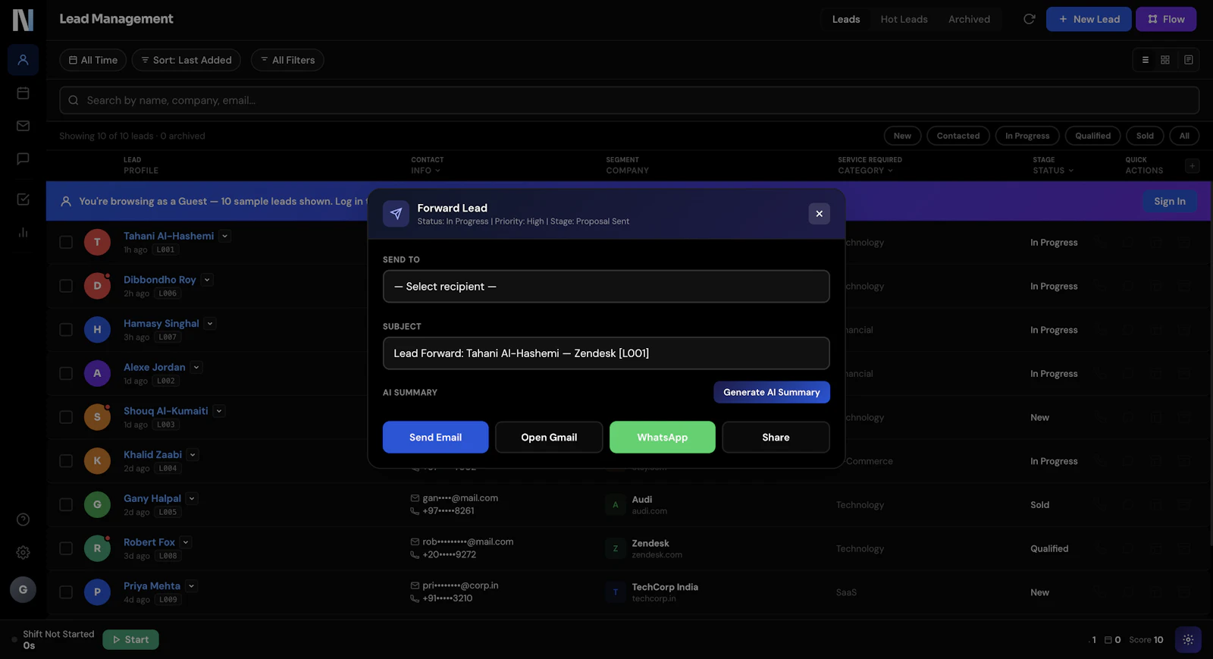Screen dimensions: 1213x659
Task: Click Tahani Al-Hashemi's T avatar
Action: (97, 242)
